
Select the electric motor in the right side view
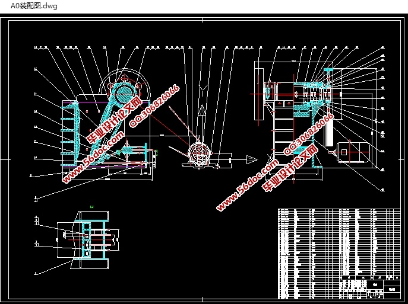[x=353, y=152]
